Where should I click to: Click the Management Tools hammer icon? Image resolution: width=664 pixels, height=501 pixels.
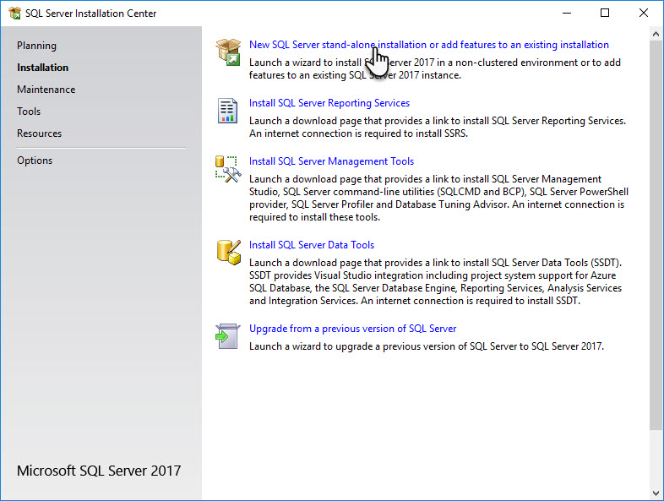[228, 169]
